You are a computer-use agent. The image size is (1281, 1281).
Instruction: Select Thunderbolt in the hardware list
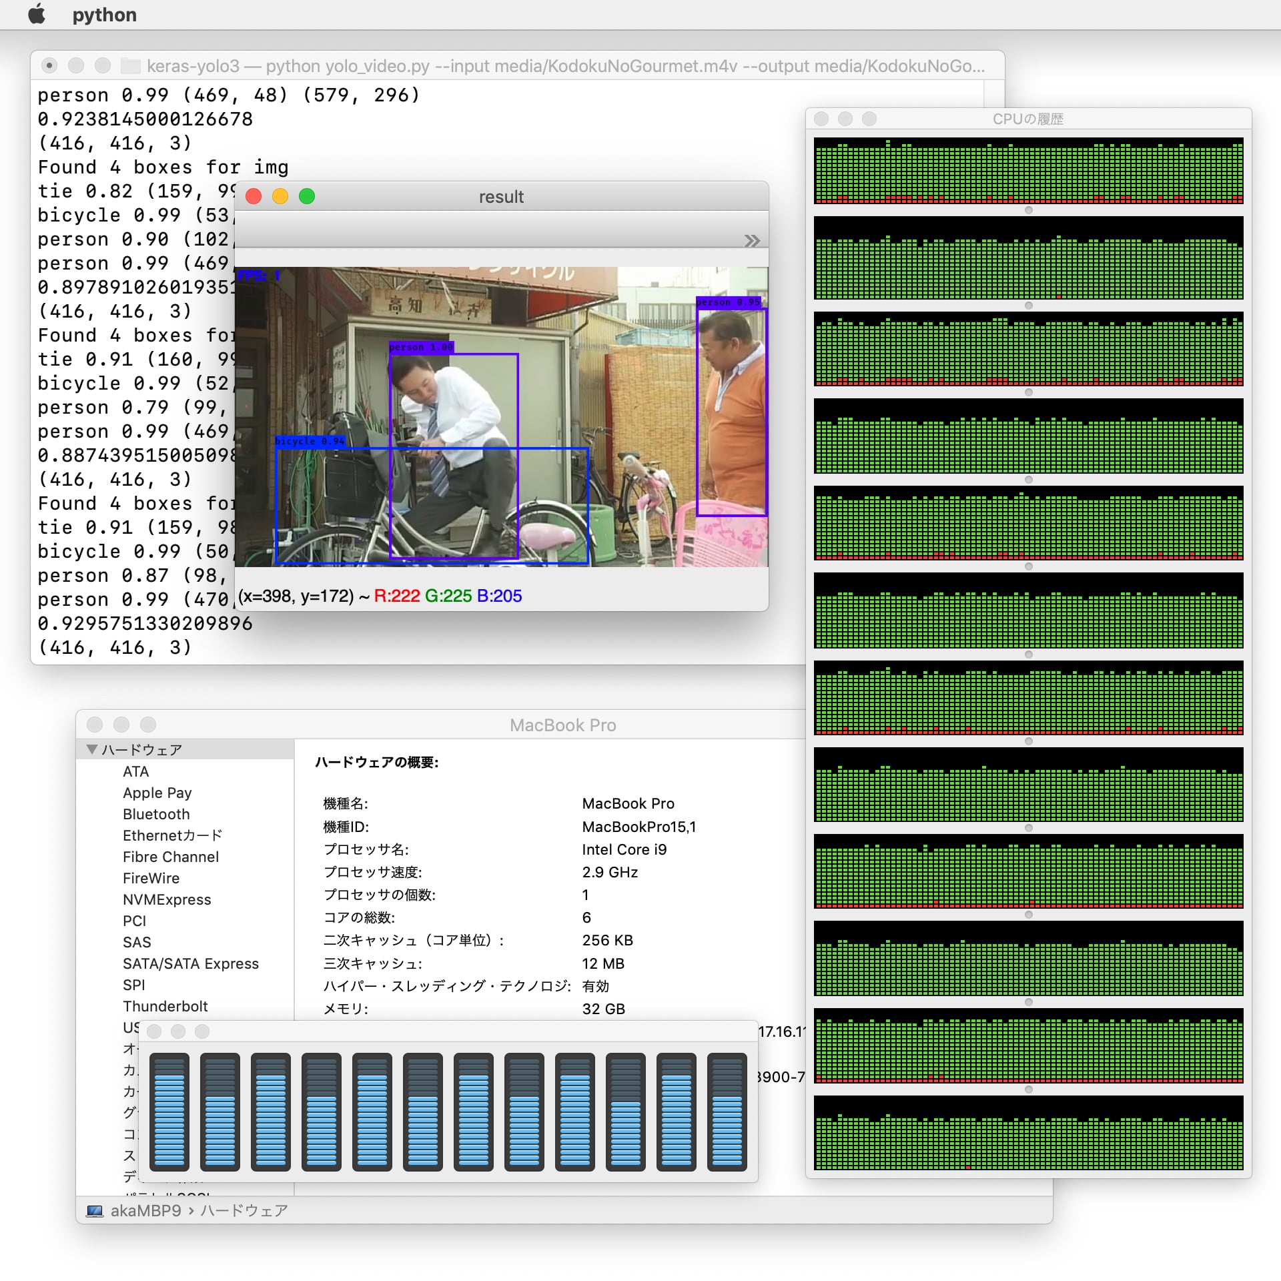[165, 1006]
